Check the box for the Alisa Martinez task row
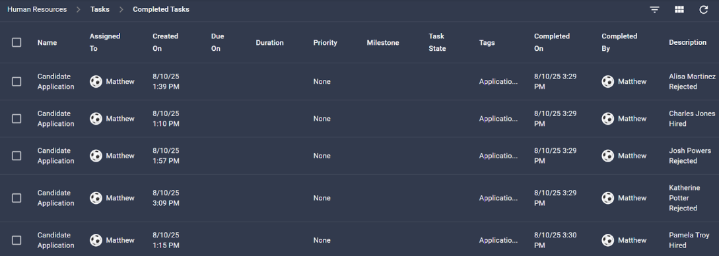This screenshot has height=256, width=719. (x=17, y=82)
